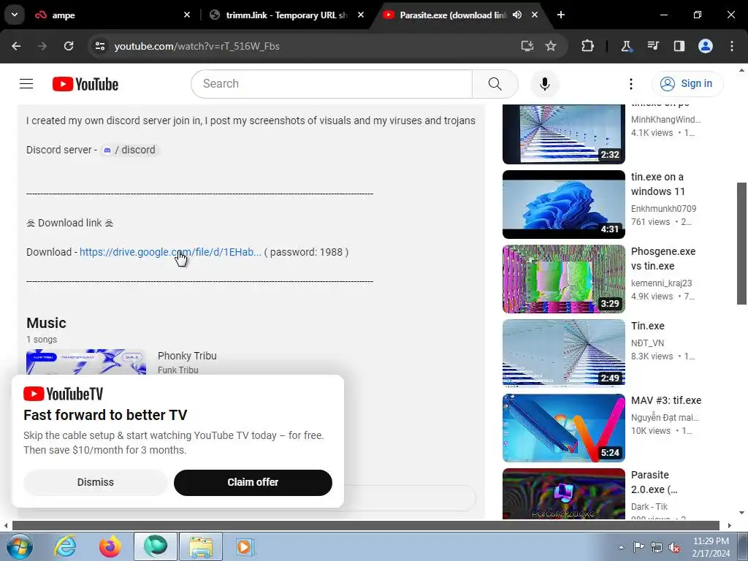Click the horizontal scrollbar at bottom

(x=366, y=526)
